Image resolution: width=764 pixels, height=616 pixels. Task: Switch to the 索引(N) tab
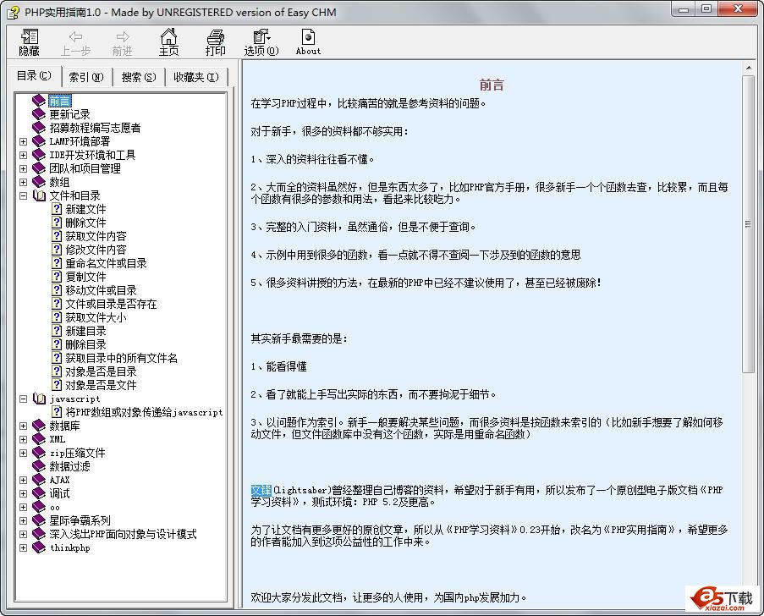[x=87, y=78]
